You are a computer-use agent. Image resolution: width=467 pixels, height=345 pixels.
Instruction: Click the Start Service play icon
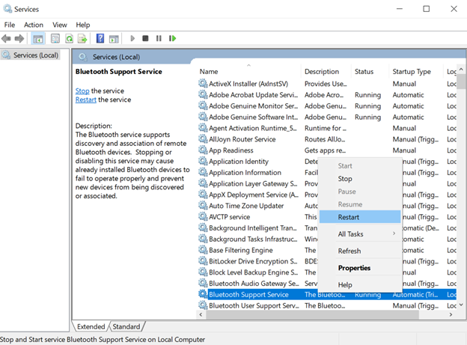click(x=132, y=38)
